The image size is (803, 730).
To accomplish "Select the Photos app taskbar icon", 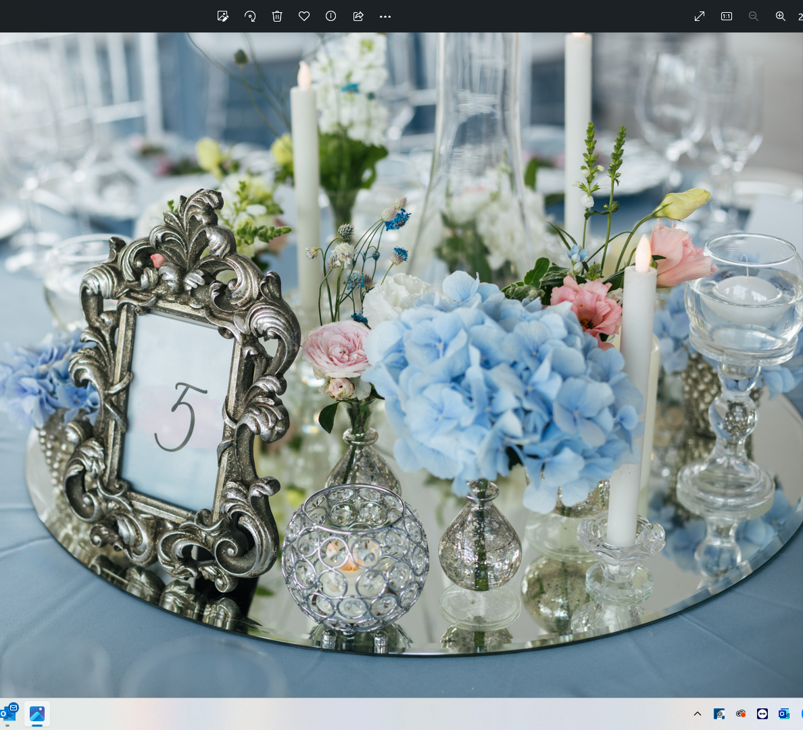I will coord(37,714).
